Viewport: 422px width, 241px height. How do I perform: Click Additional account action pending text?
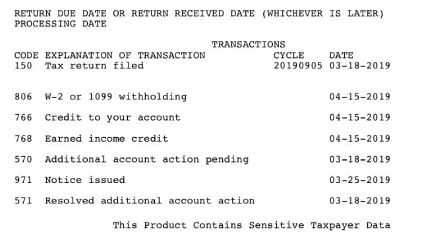pos(146,159)
